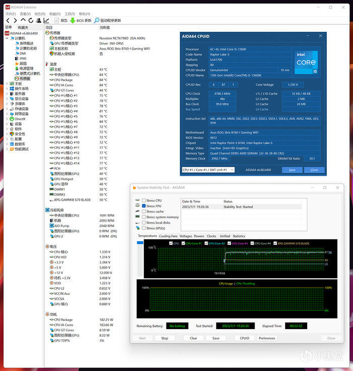Viewport: 353px width, 371px height.
Task: Click Clear in the Stability Test window
Action: [x=193, y=338]
